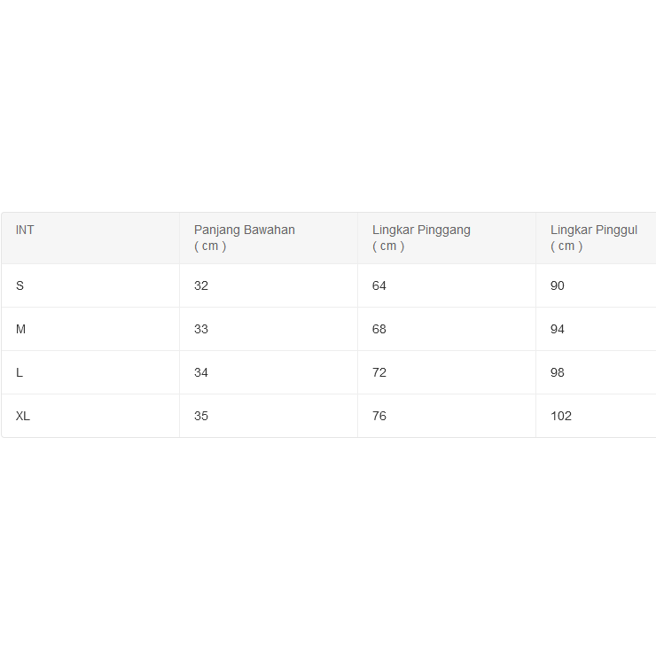This screenshot has width=656, height=656.
Task: Click Lingkar Pinggang value 68
Action: [379, 329]
